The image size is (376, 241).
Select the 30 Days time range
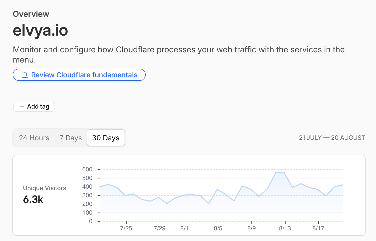106,138
